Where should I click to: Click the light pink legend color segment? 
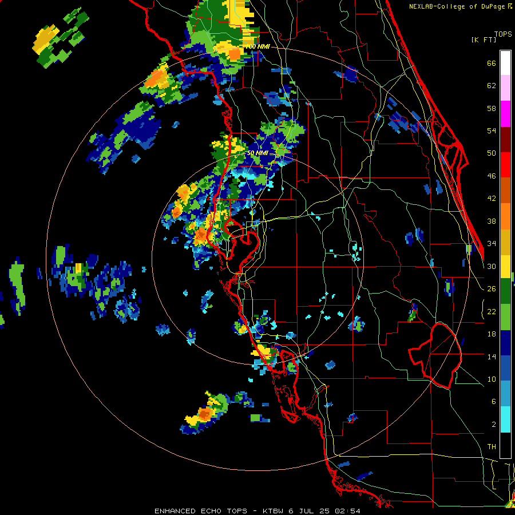point(505,88)
